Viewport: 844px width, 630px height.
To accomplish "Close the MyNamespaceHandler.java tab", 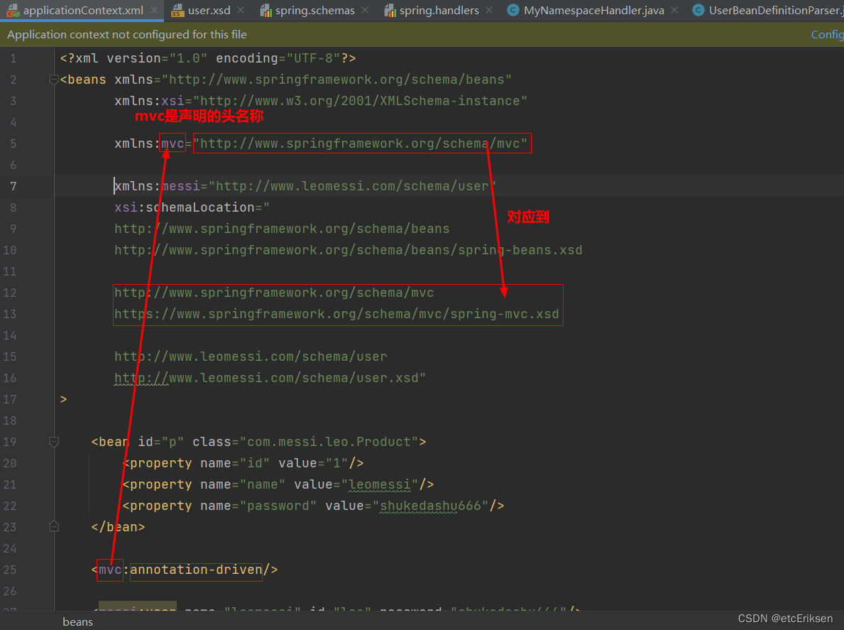I will point(674,11).
